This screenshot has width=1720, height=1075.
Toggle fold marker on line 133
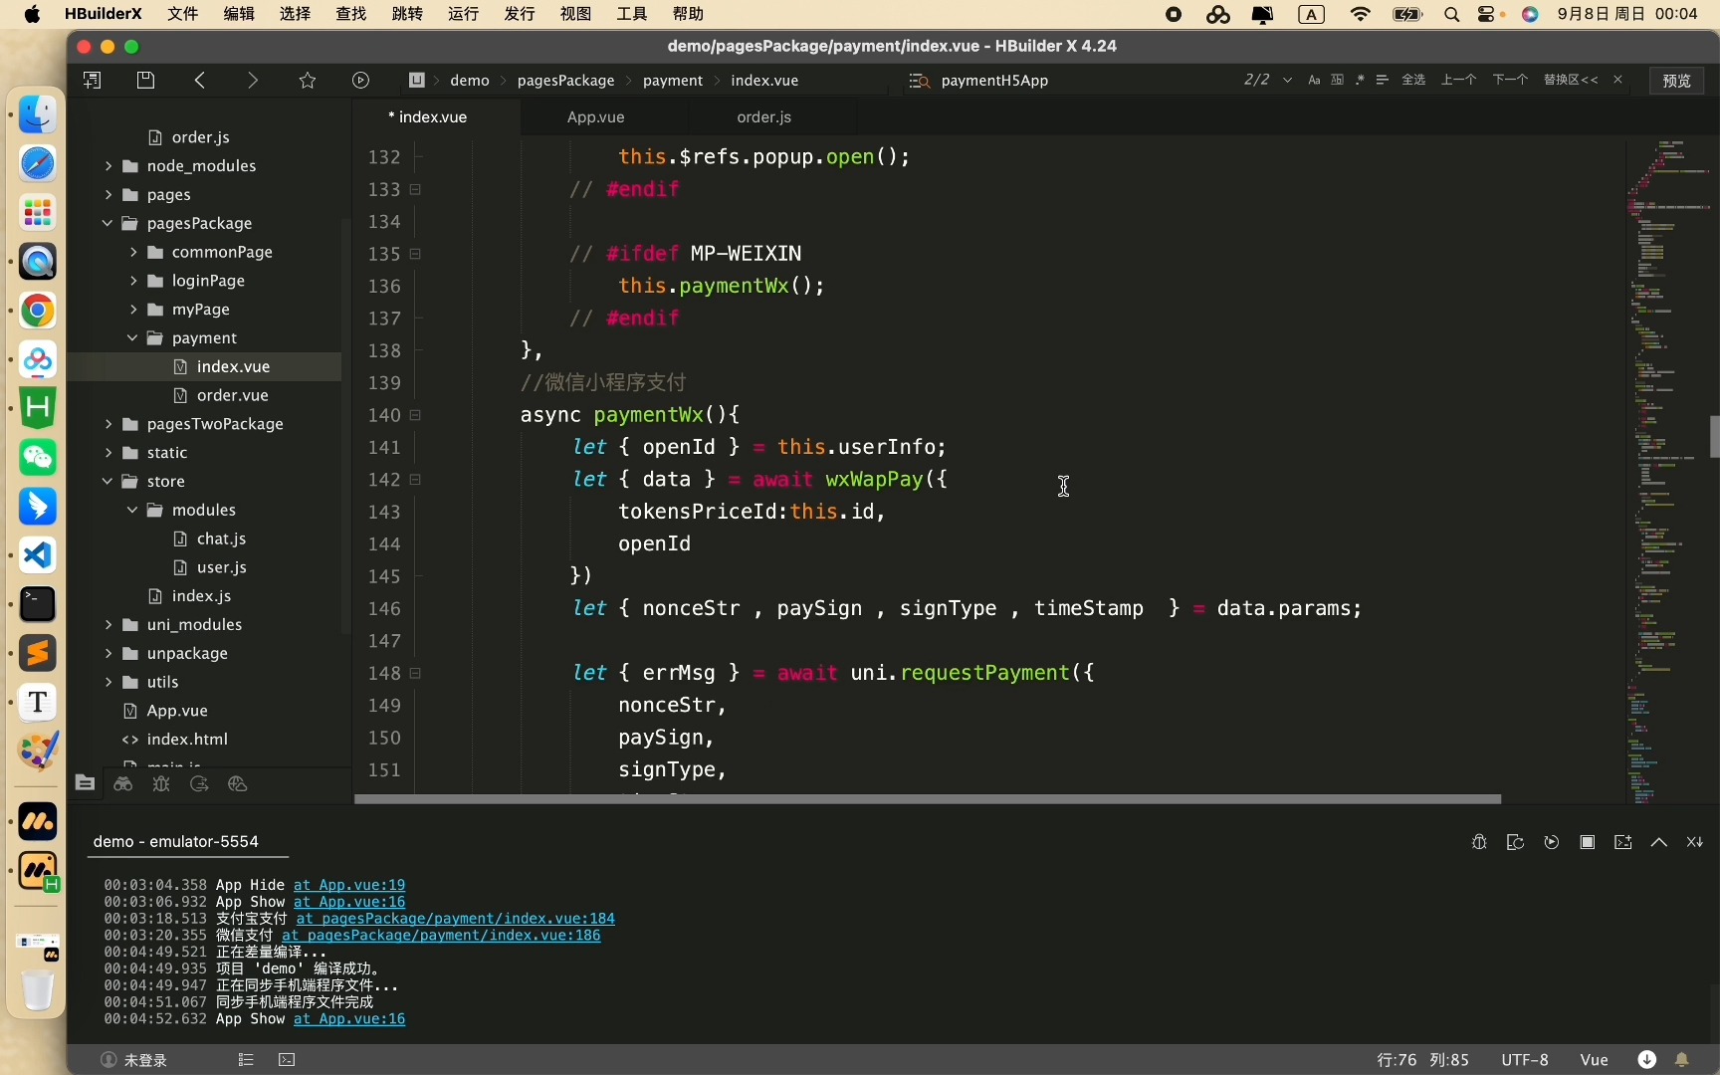415,189
